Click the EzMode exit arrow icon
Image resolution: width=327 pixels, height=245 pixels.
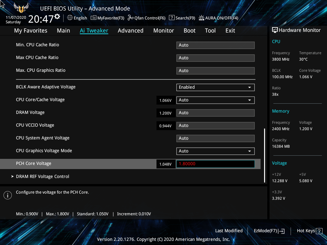[281, 231]
